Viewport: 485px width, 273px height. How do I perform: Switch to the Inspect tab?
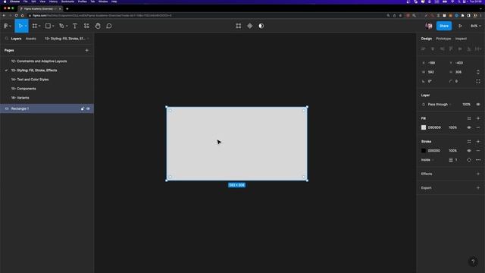coord(461,39)
